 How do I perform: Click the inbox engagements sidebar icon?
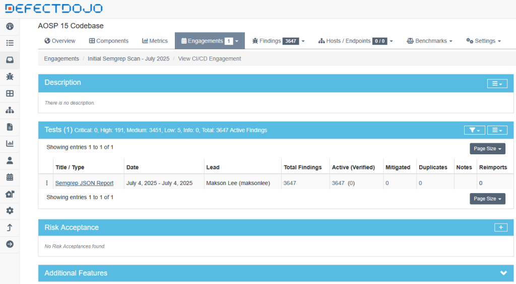coord(10,60)
